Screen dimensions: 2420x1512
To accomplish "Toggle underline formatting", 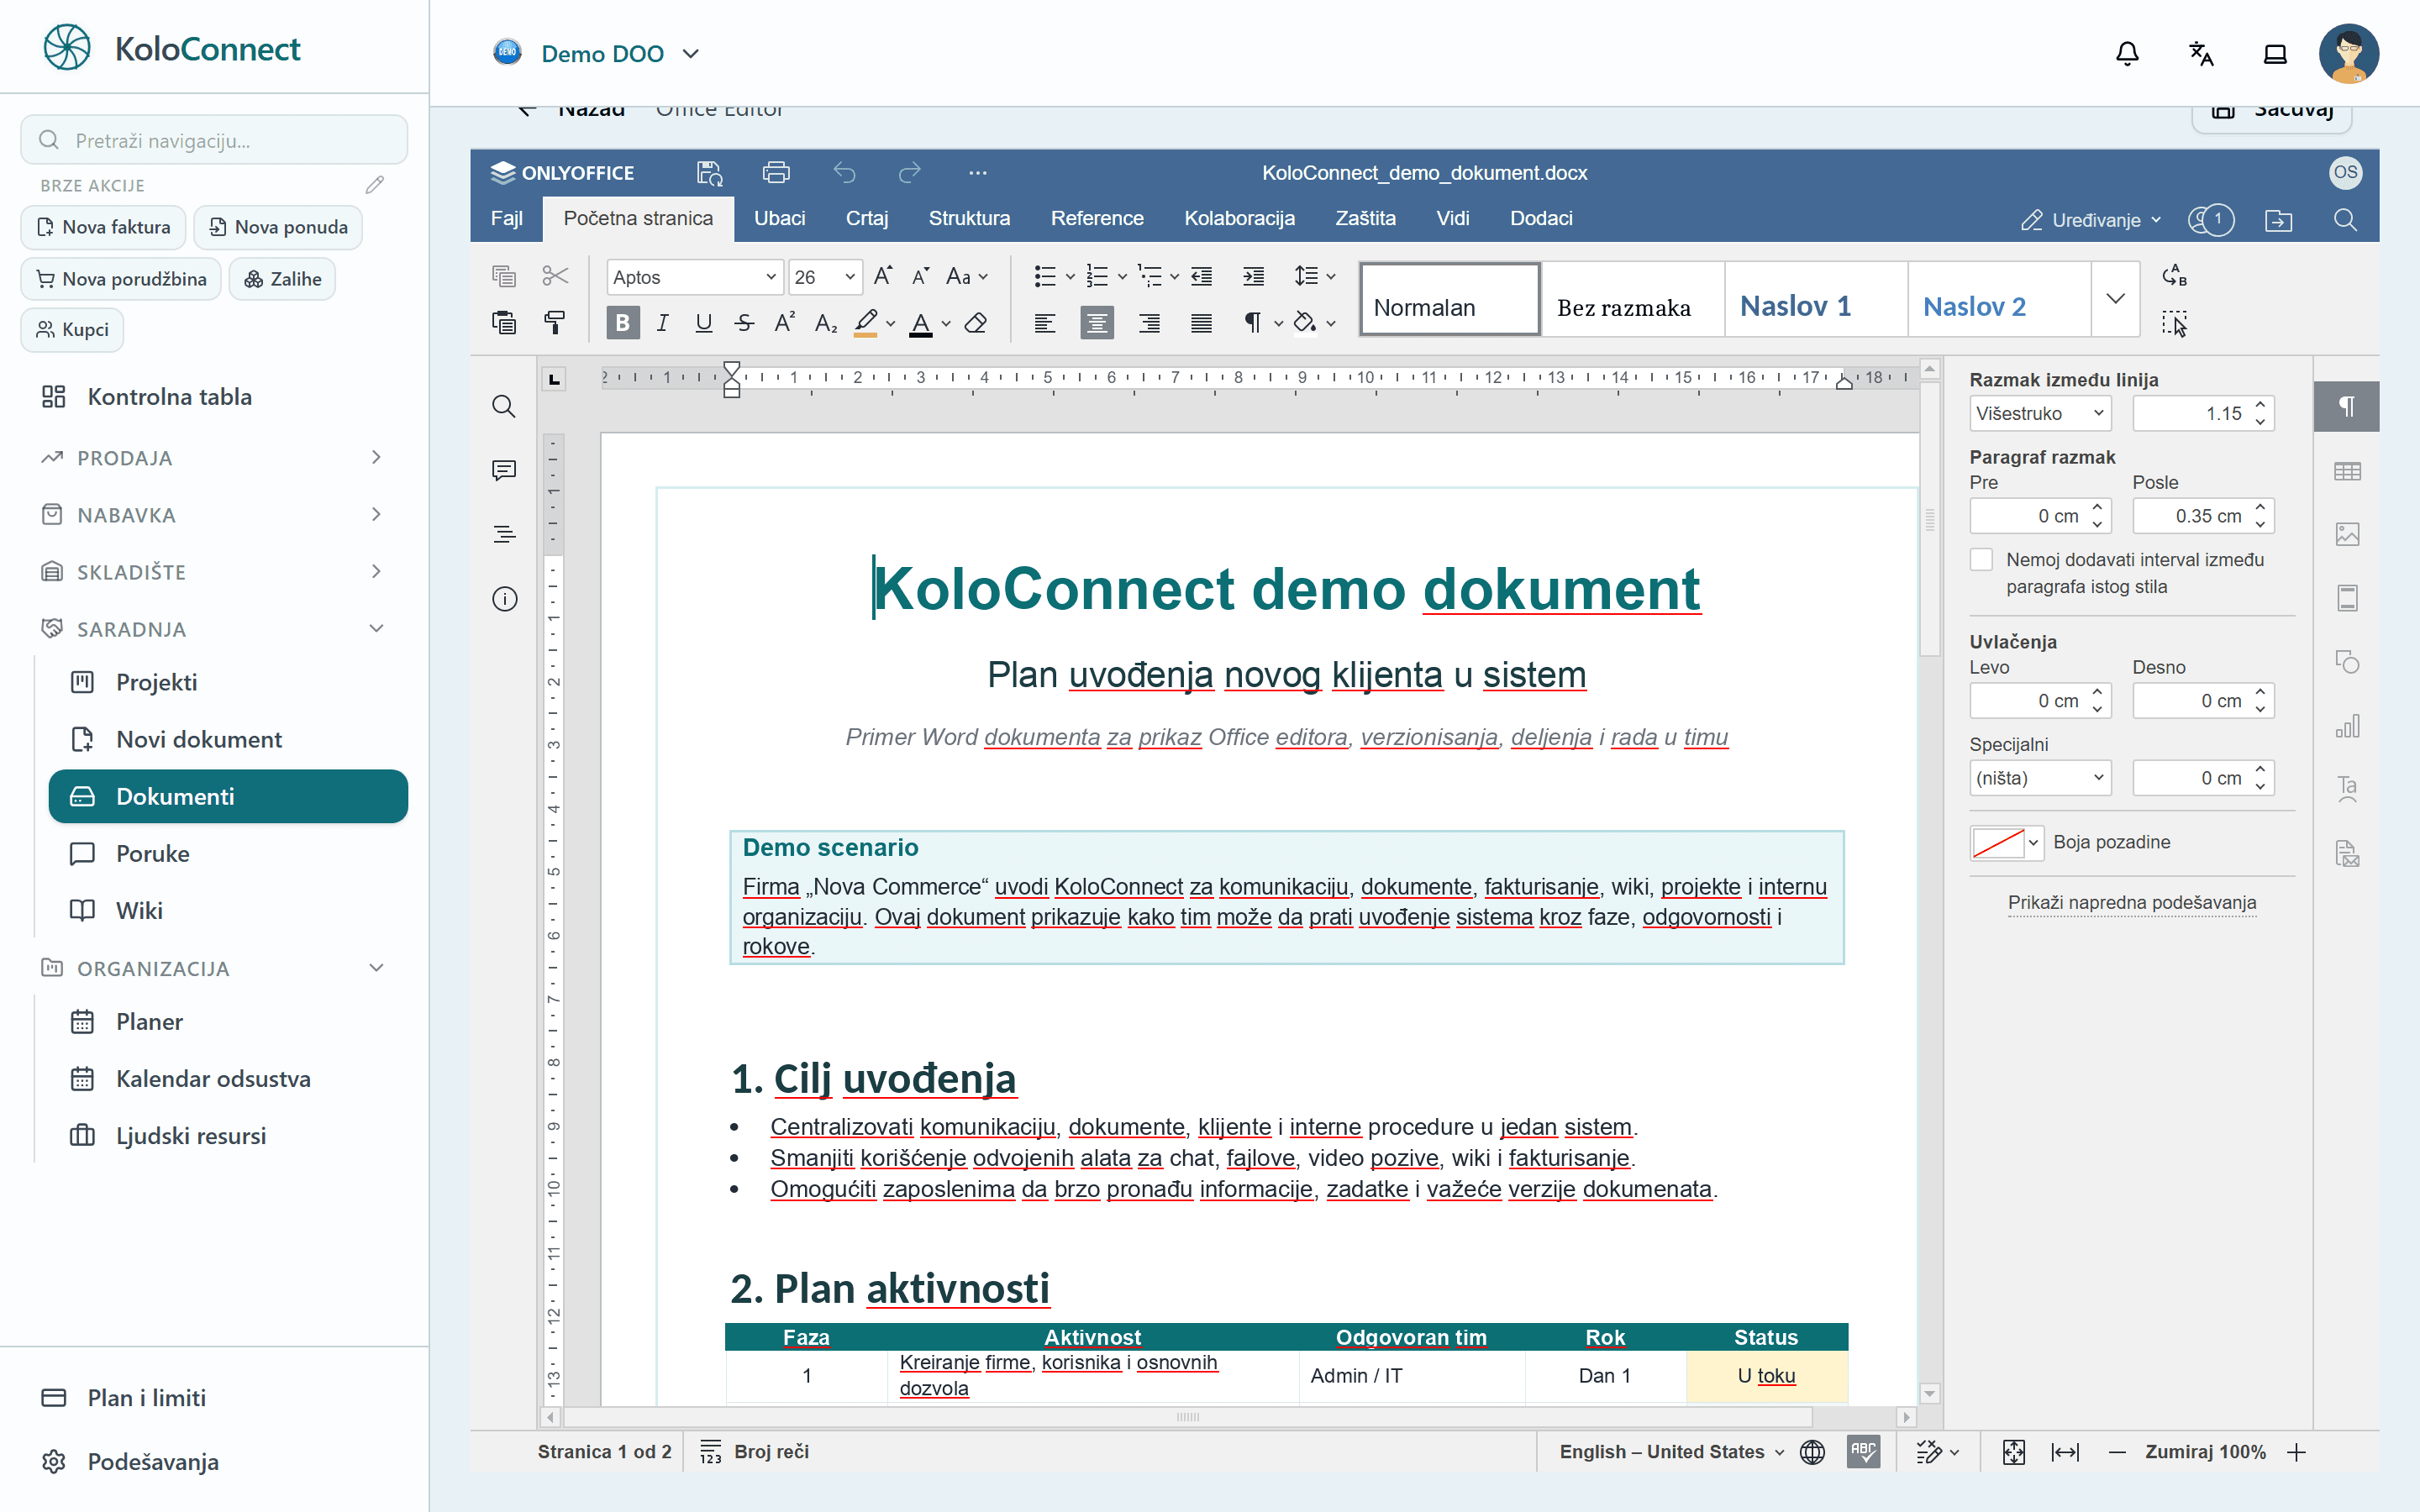I will [703, 323].
